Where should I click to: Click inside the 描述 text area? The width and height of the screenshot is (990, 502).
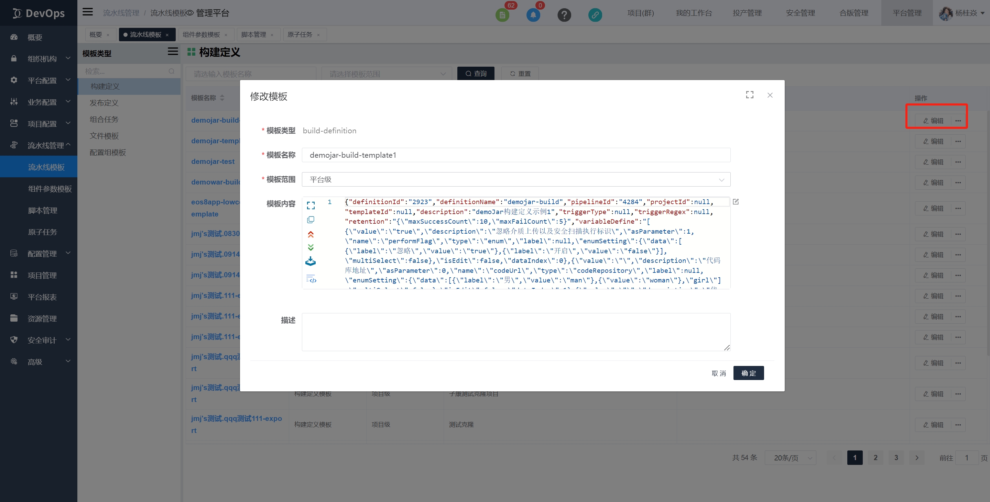point(516,332)
